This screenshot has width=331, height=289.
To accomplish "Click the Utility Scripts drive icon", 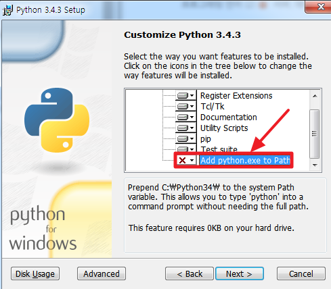I will pyautogui.click(x=183, y=128).
